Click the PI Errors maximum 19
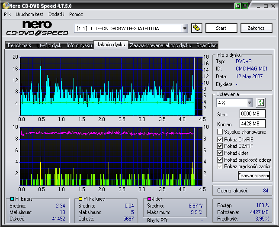The image size is (279, 227). coord(62,212)
